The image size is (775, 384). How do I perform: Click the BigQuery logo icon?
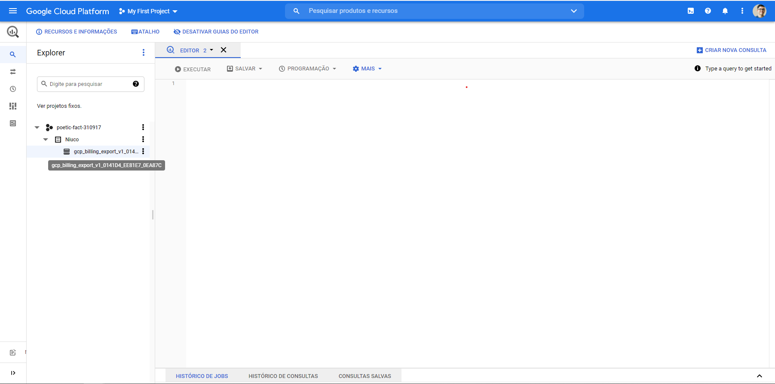(13, 31)
